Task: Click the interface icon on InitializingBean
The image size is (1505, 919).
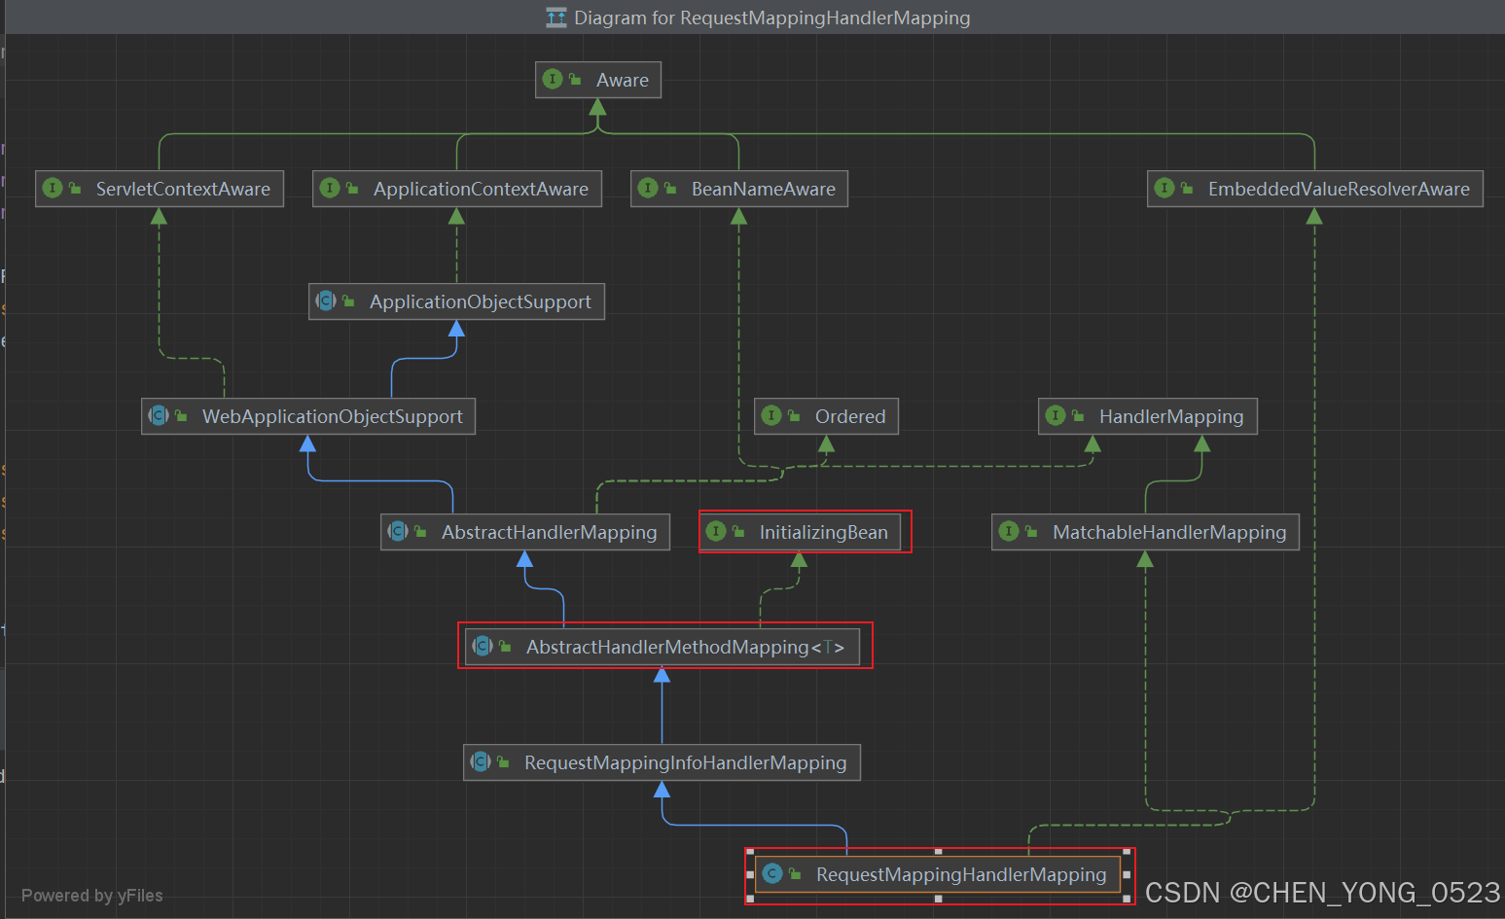Action: click(716, 532)
